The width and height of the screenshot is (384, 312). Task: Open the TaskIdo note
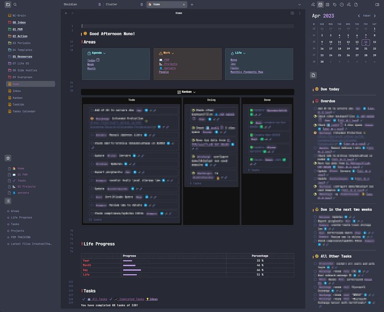tap(18, 105)
